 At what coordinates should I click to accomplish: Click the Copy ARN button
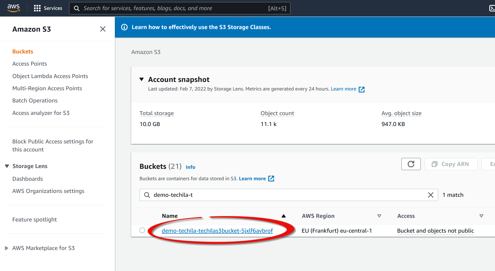click(x=451, y=164)
